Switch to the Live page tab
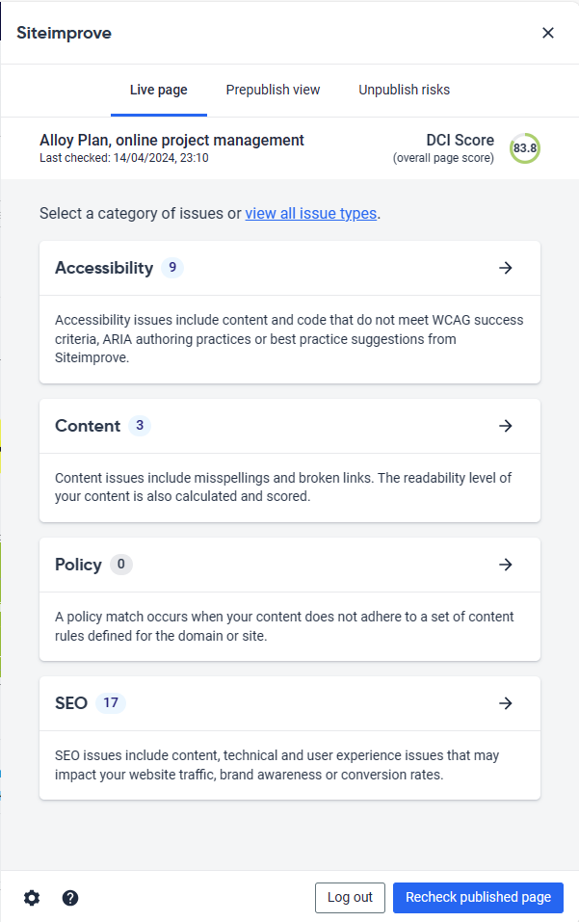The height and width of the screenshot is (922, 579). tap(159, 90)
